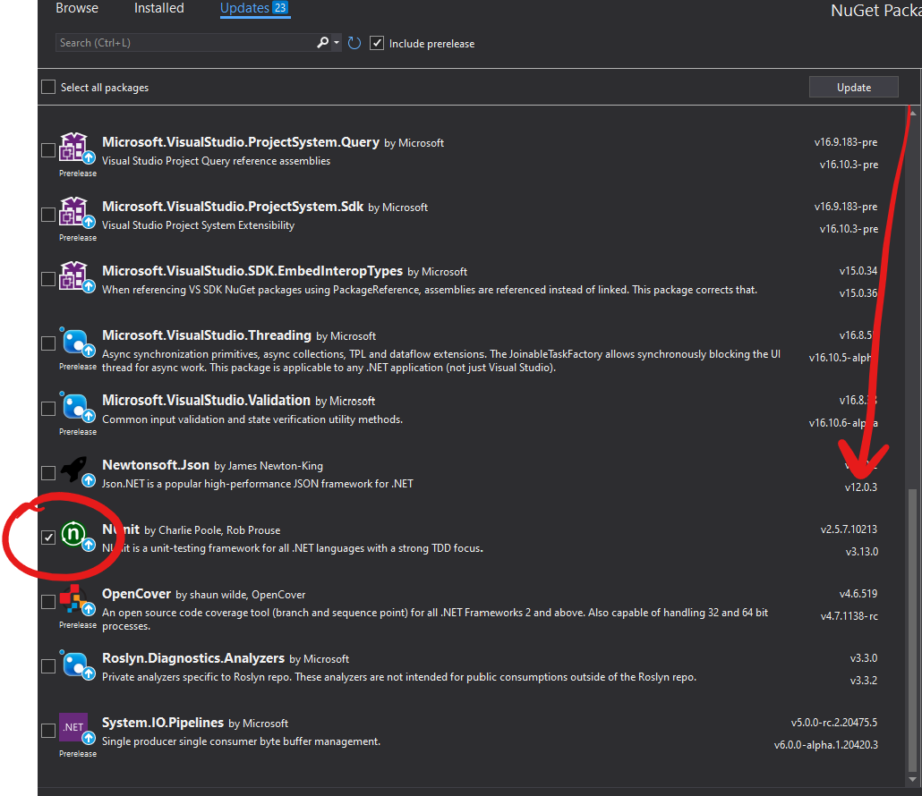922x796 pixels.
Task: Click the update-arrow badge on Newtonsoft.Json icon
Action: pos(89,480)
